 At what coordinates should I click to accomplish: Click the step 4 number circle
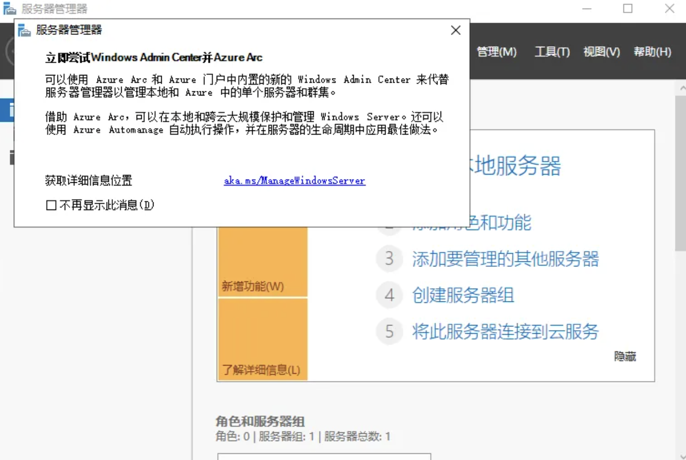[389, 295]
